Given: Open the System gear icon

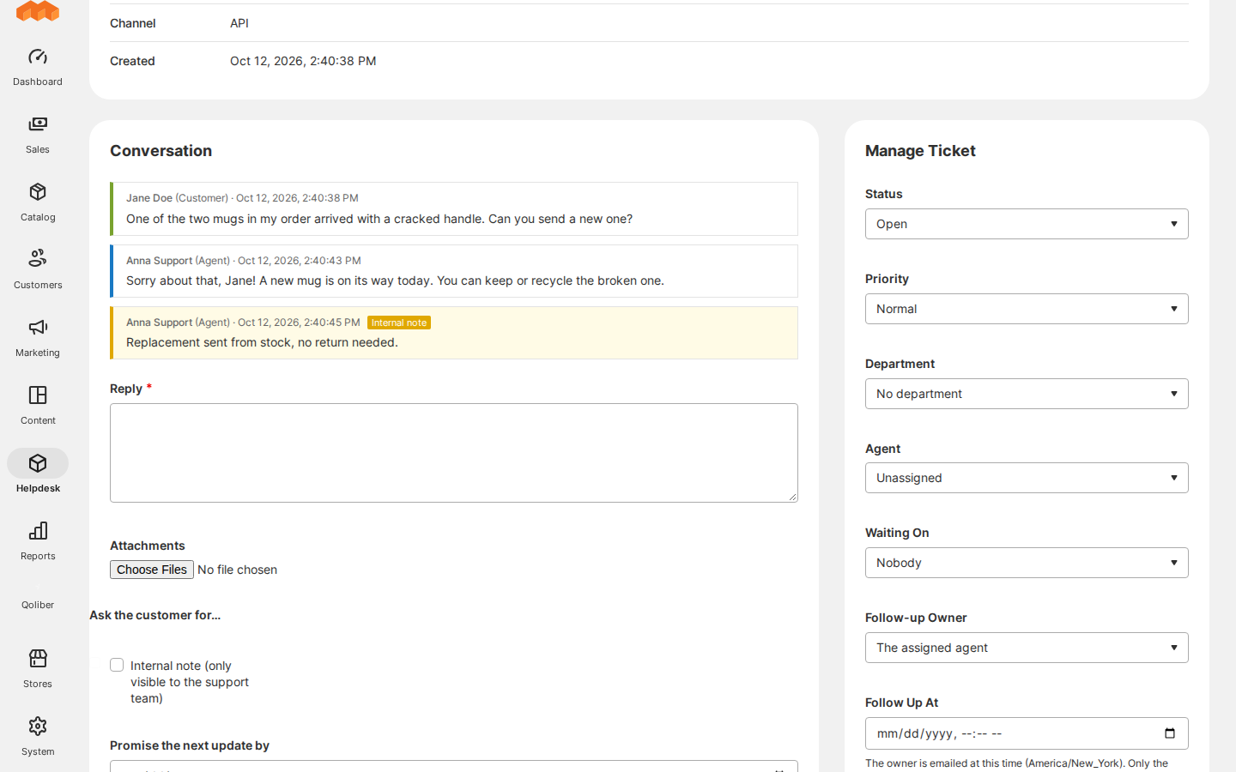Looking at the screenshot, I should tap(38, 727).
